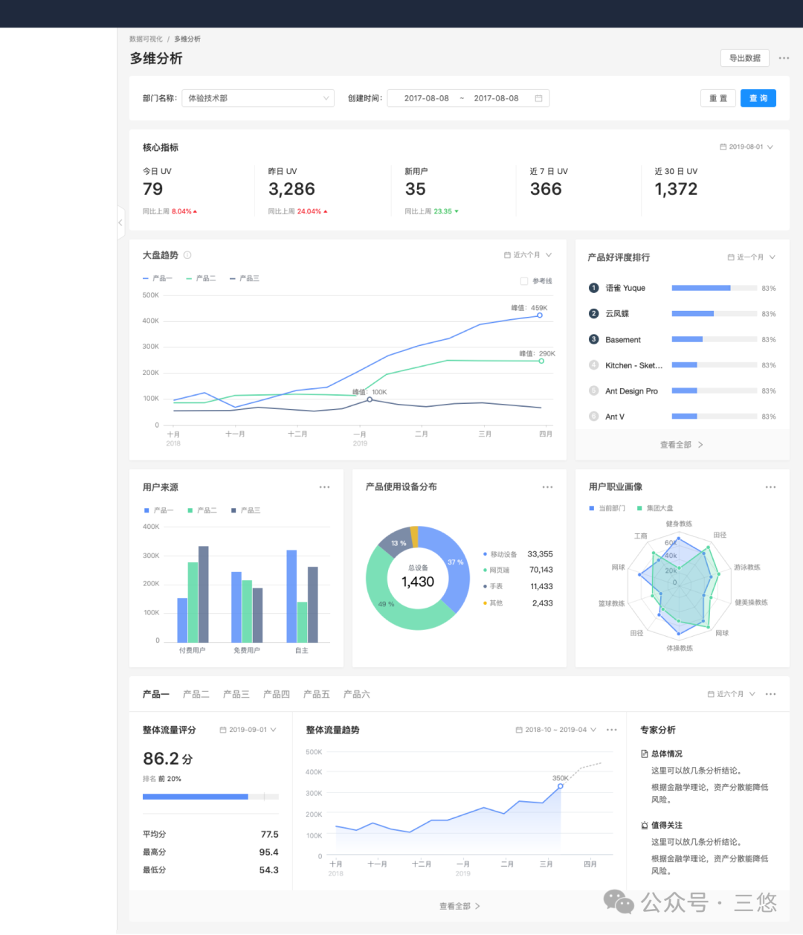
Task: Toggle 产品三 legend in 大盘趋势 chart
Action: (x=245, y=278)
